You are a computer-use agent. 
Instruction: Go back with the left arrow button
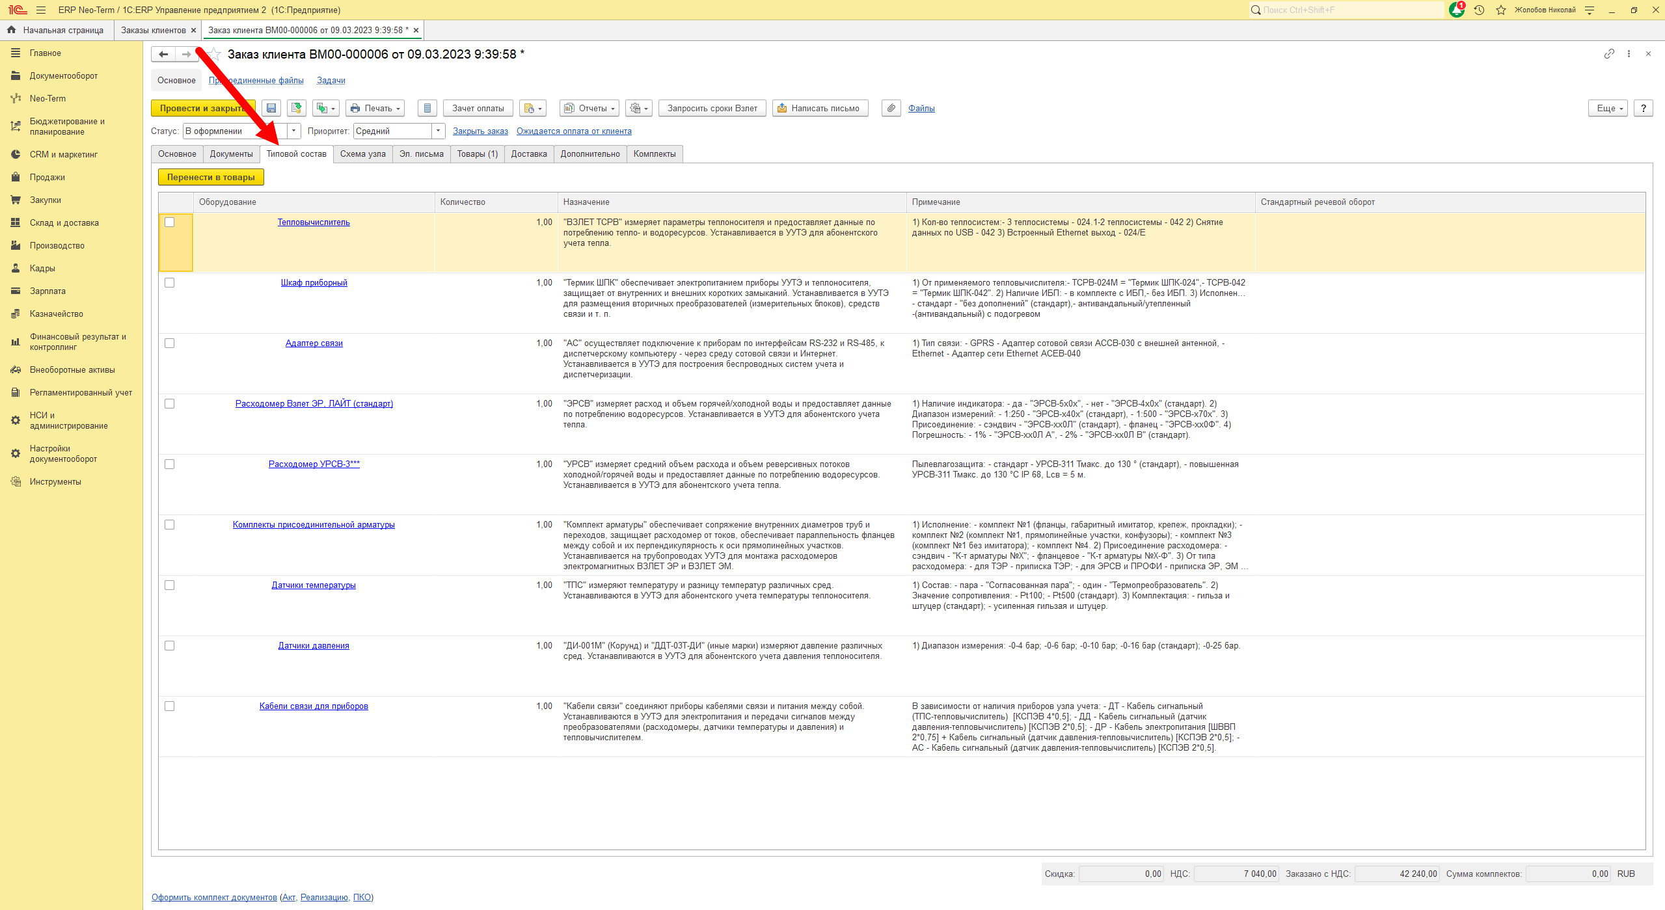pos(163,55)
